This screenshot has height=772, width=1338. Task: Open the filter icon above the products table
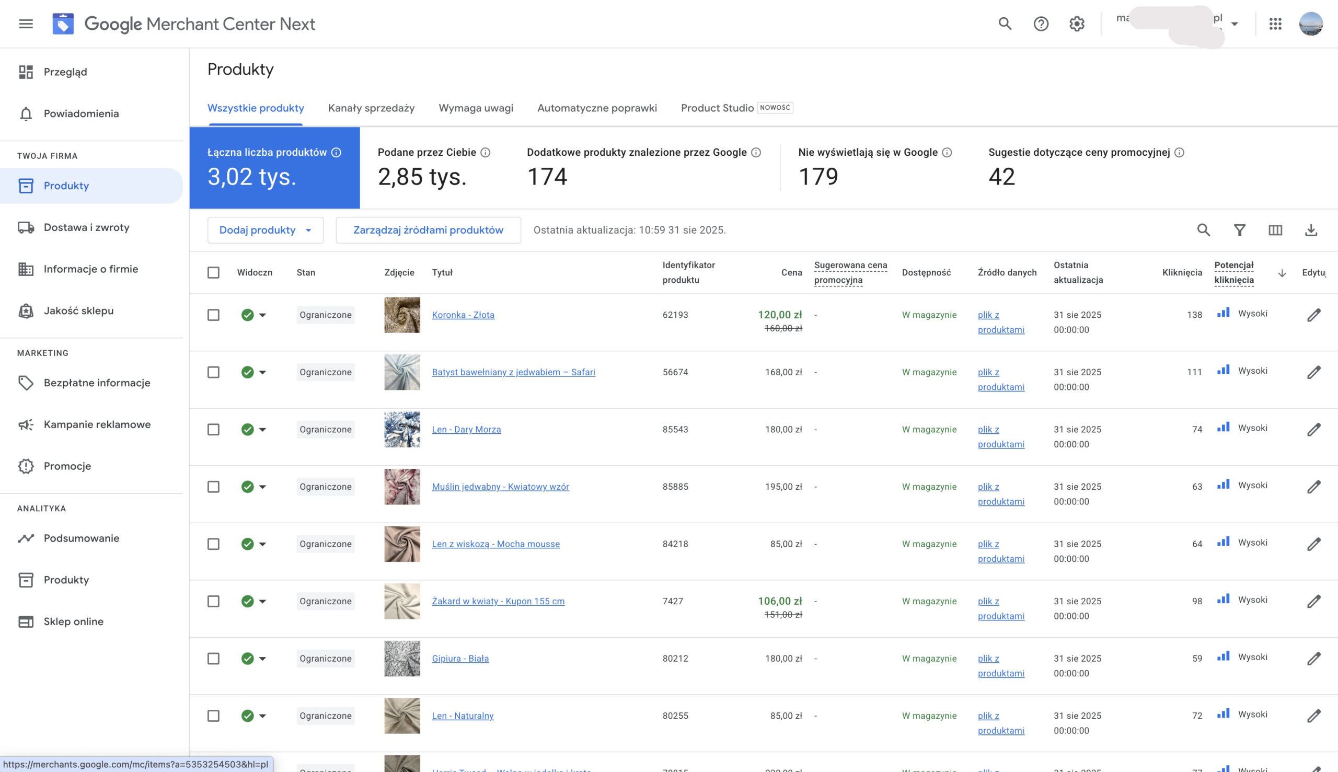coord(1239,230)
